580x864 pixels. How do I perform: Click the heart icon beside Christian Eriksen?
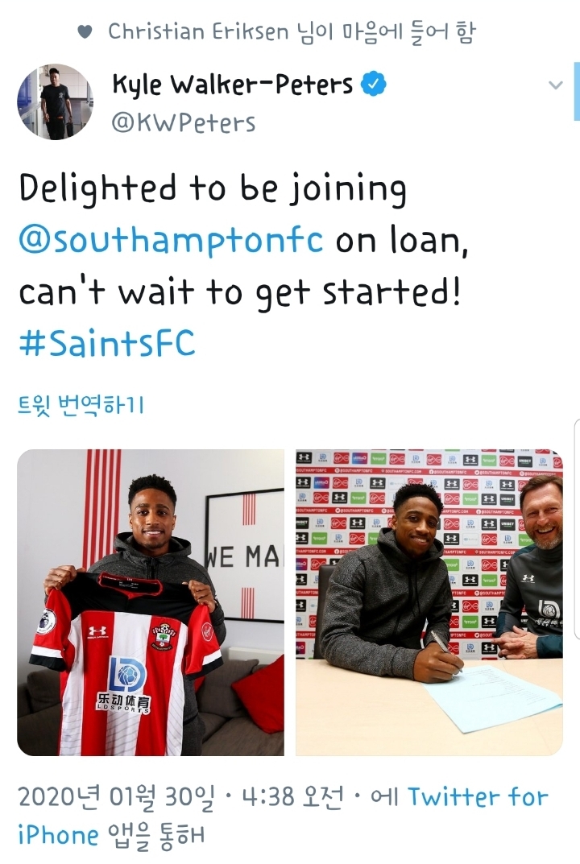(85, 32)
